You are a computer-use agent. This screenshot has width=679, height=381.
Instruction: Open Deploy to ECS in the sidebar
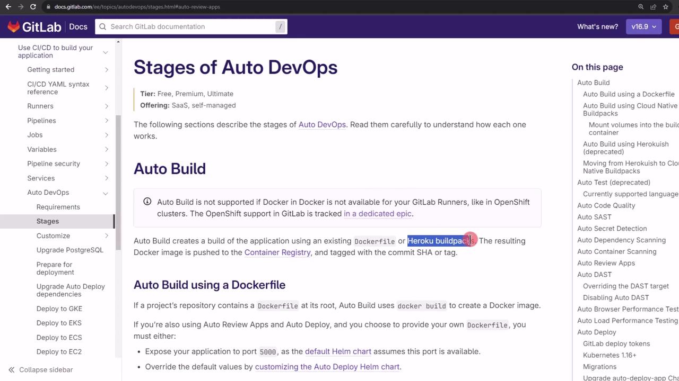pyautogui.click(x=59, y=337)
